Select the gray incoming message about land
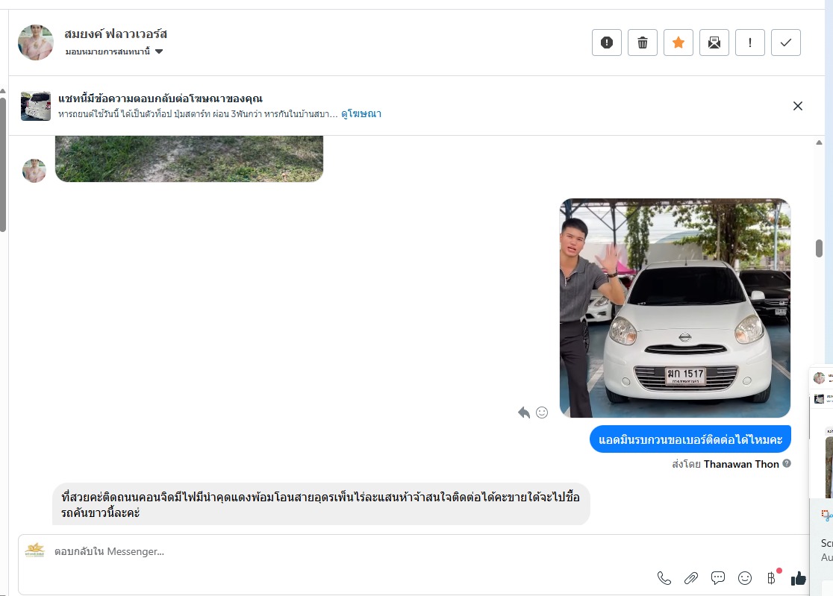This screenshot has height=596, width=833. click(x=321, y=504)
